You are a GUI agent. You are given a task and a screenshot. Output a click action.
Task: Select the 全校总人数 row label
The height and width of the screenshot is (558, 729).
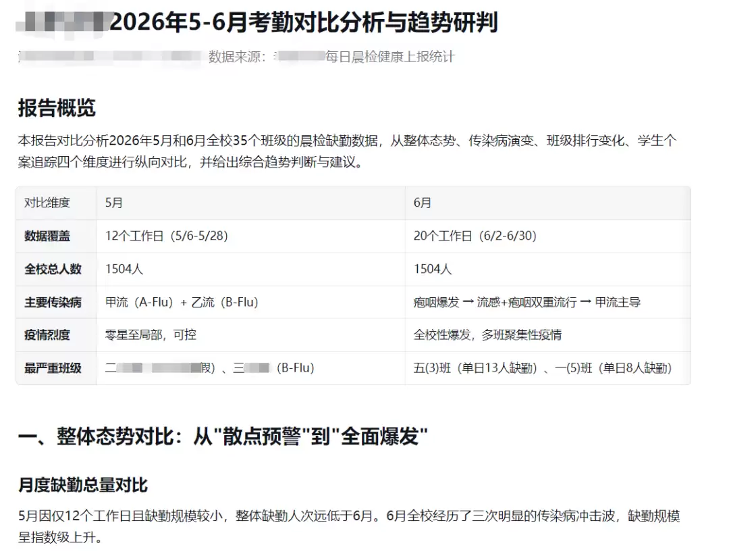click(x=53, y=269)
